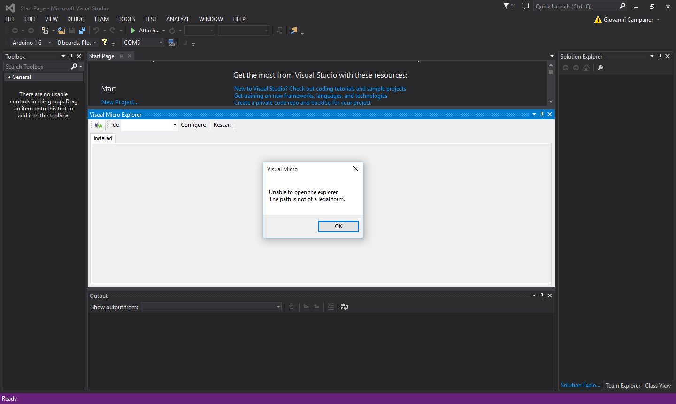Open the TEST menu
The height and width of the screenshot is (404, 676).
151,19
